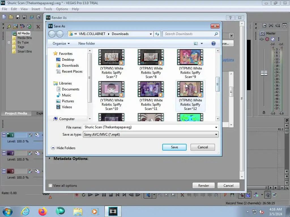Click the Pause transport button

pyautogui.click(x=104, y=195)
